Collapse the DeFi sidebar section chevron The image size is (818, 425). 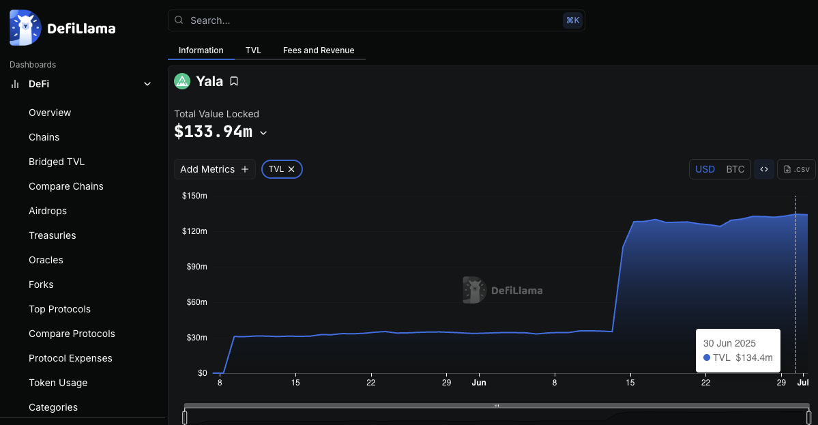click(147, 84)
